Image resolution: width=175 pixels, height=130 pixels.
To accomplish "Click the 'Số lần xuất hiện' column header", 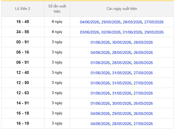I will pos(57,9).
